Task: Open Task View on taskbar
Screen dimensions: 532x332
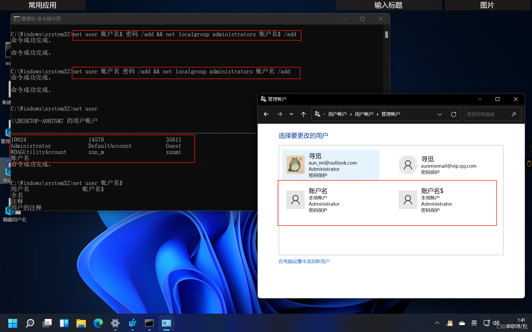Action: pos(47,323)
